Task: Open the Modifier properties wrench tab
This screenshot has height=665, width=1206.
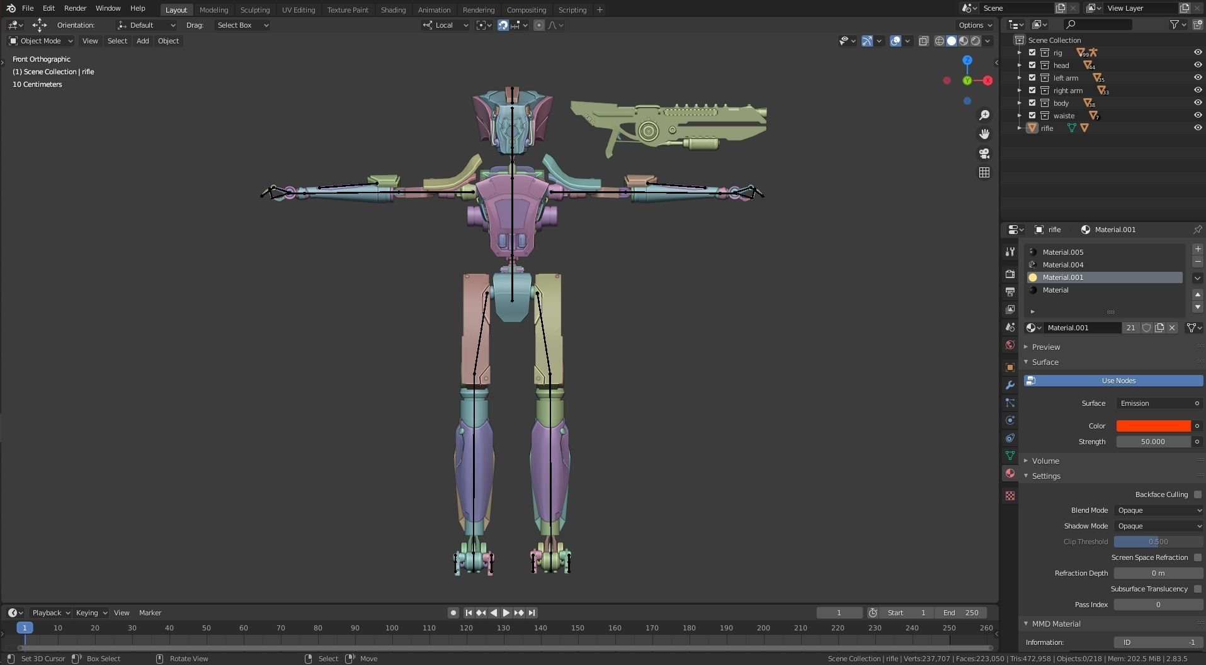Action: (x=1010, y=385)
